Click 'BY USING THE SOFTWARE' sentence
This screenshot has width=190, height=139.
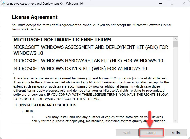(56, 99)
